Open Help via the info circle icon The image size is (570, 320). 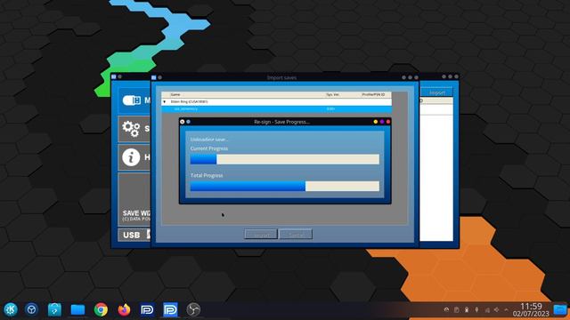coord(131,157)
